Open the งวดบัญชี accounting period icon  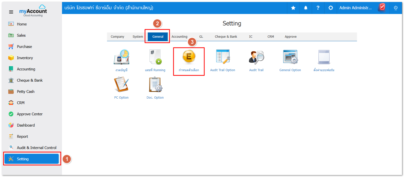tap(121, 57)
